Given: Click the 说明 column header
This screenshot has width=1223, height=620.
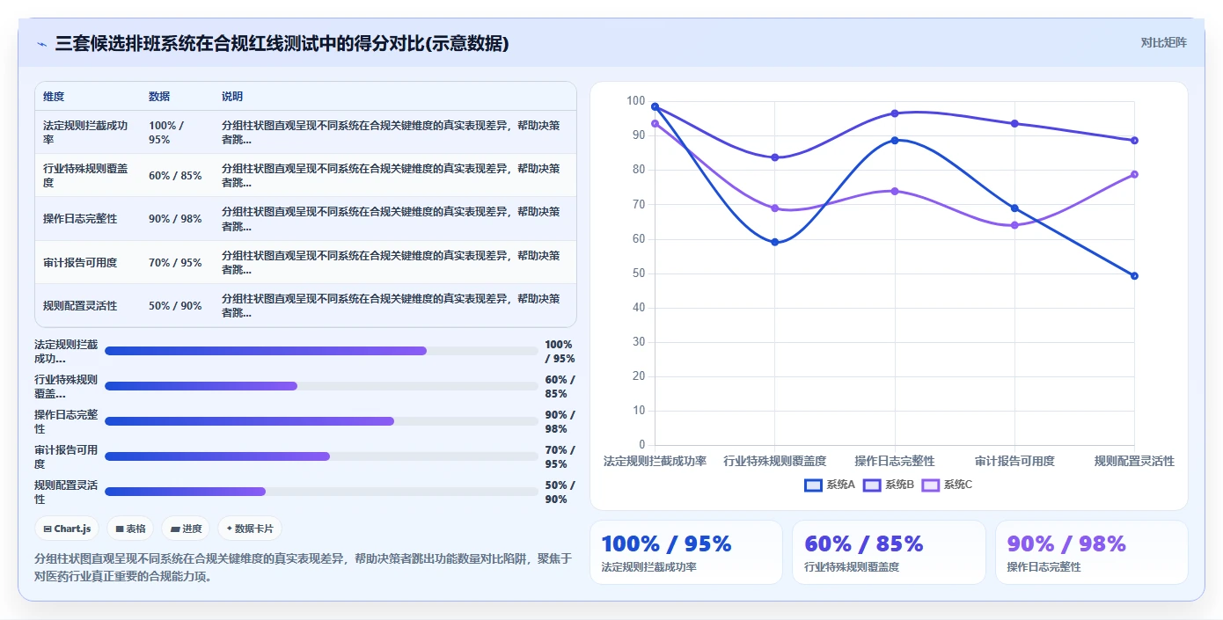Looking at the screenshot, I should click(232, 97).
